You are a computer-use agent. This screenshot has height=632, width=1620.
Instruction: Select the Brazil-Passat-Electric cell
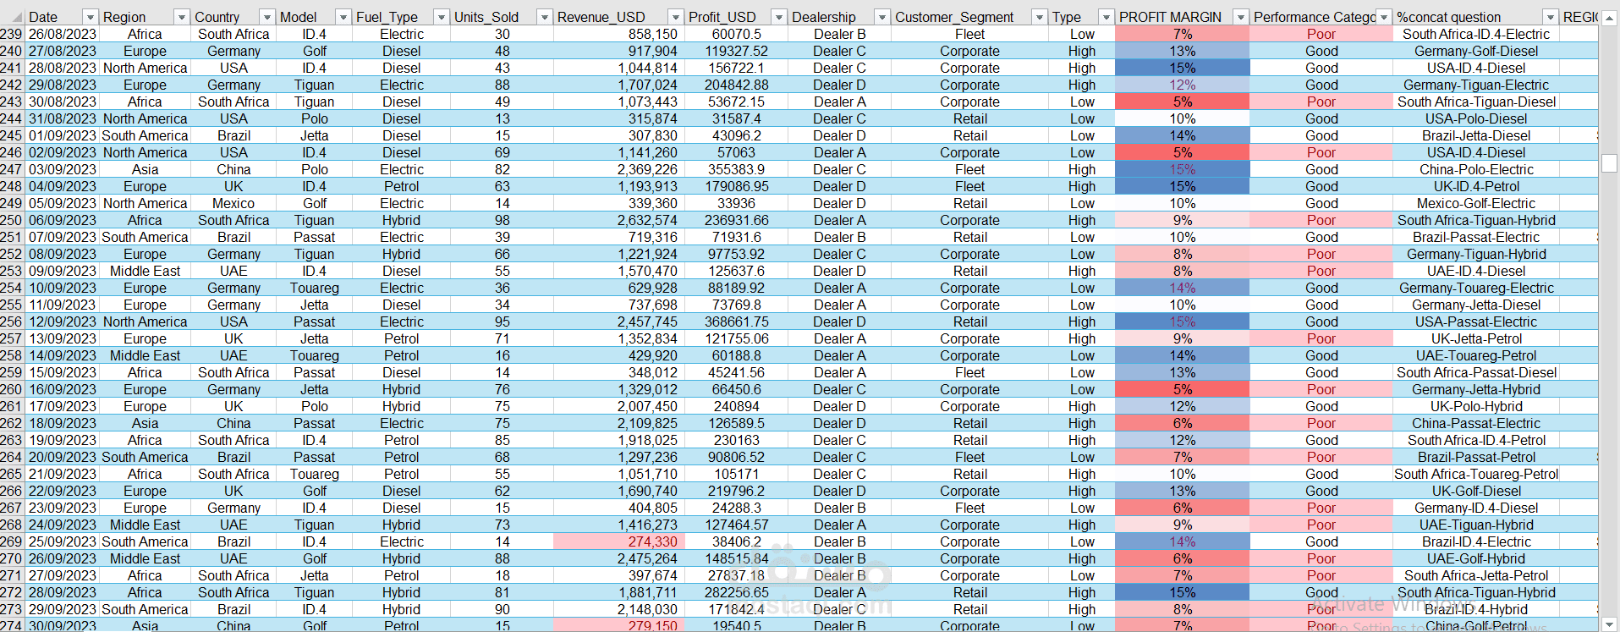coord(1476,237)
